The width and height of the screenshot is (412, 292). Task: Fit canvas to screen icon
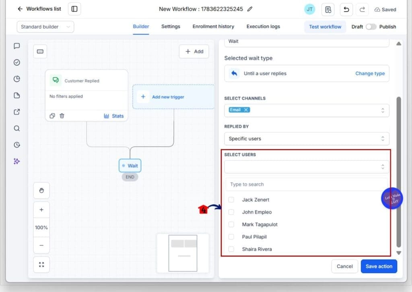click(41, 265)
